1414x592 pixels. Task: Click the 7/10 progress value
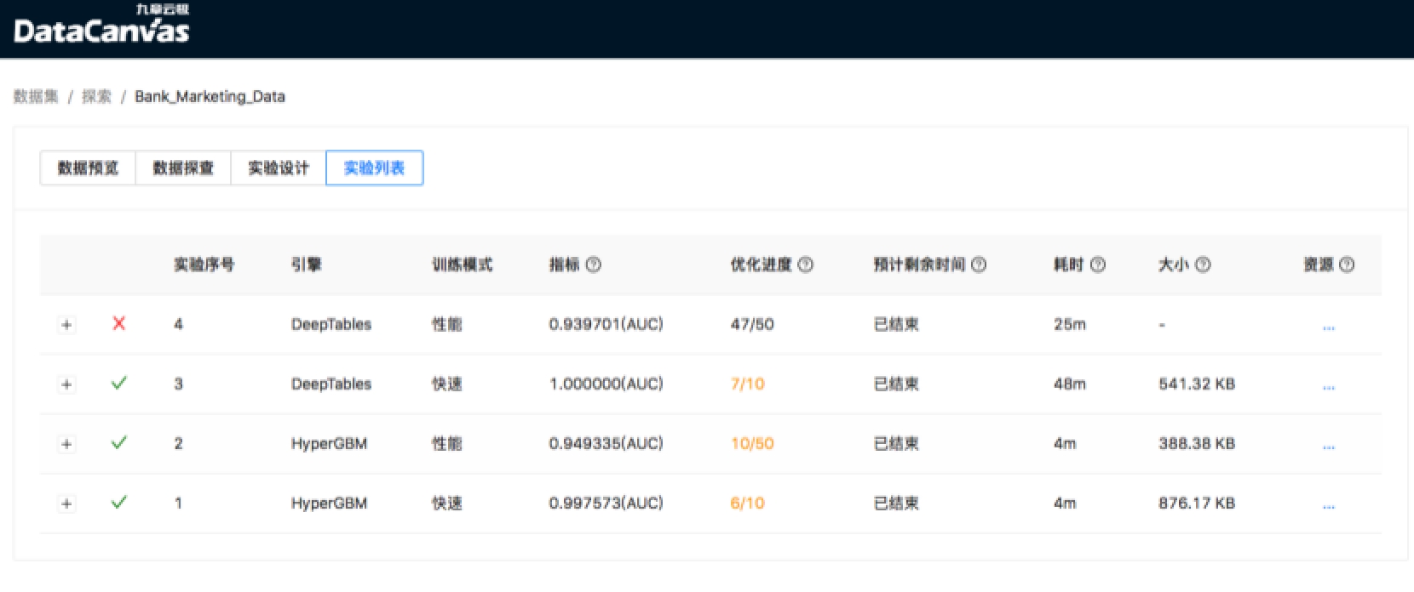coord(747,384)
